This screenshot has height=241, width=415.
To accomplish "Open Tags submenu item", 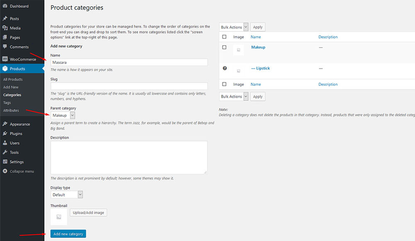I will tap(7, 103).
